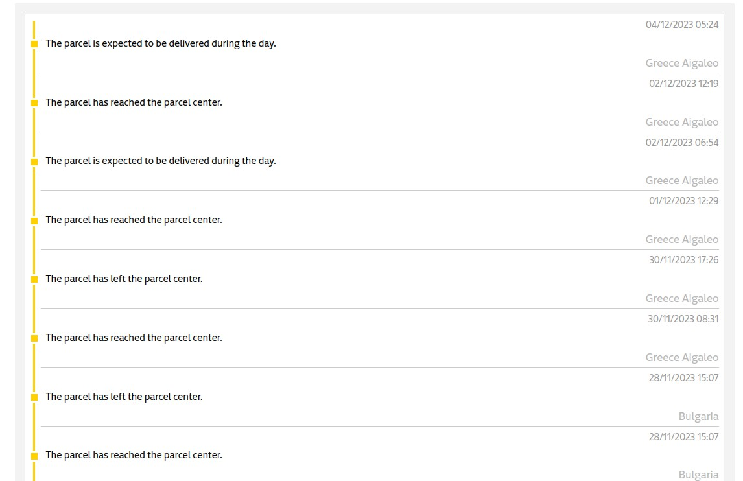Click the 04/12/2023 05:24 timestamp

click(682, 25)
